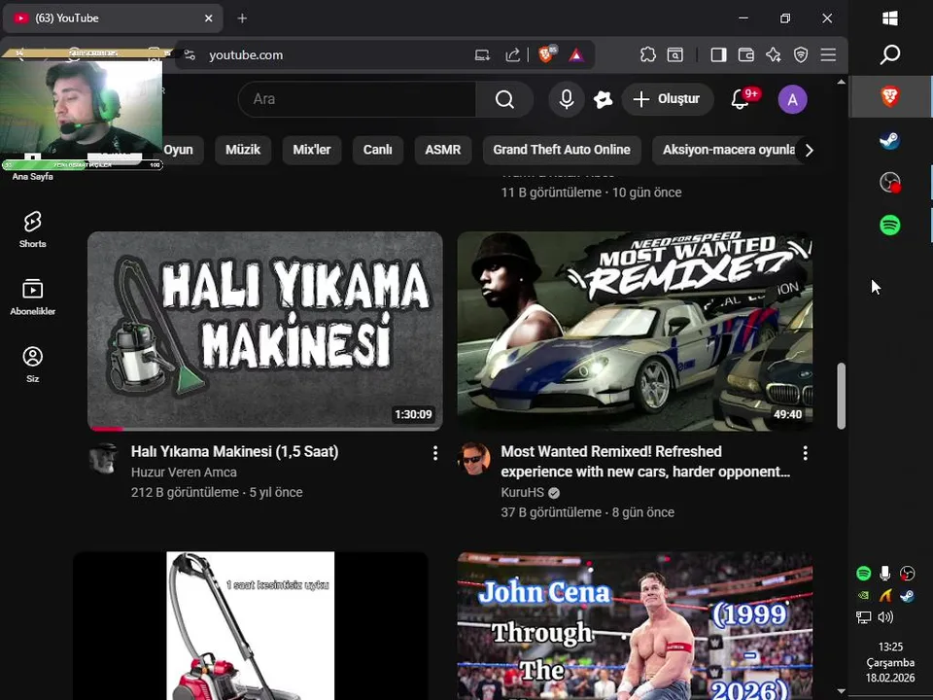Start voice search with microphone icon
The image size is (933, 700).
567,99
